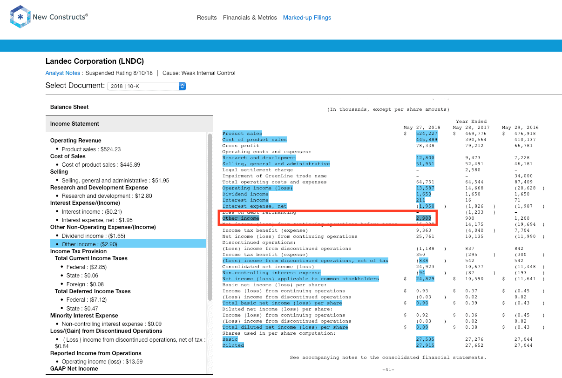
Task: Select sidebar item Non-controlling interest expense : $0.09
Action: click(112, 324)
